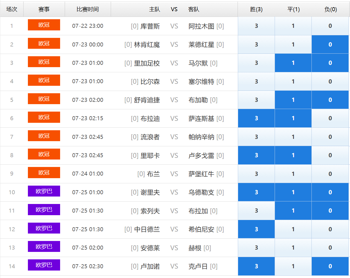Toggle win (3) for 林肯红魔 match
The image size is (350, 278).
point(256,44)
